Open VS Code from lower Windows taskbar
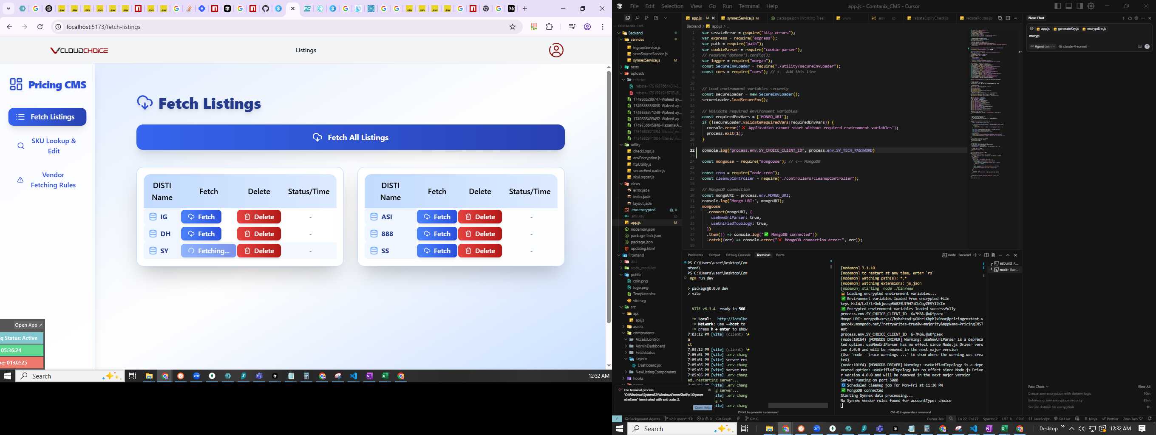Viewport: 1156px width, 435px height. click(x=973, y=429)
